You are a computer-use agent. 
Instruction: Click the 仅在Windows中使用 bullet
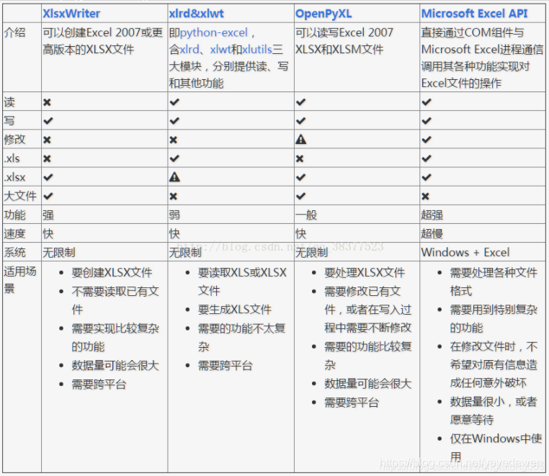click(496, 448)
